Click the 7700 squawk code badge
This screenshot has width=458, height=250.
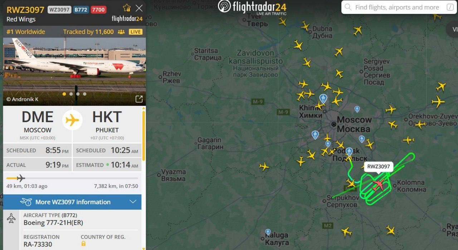point(98,10)
